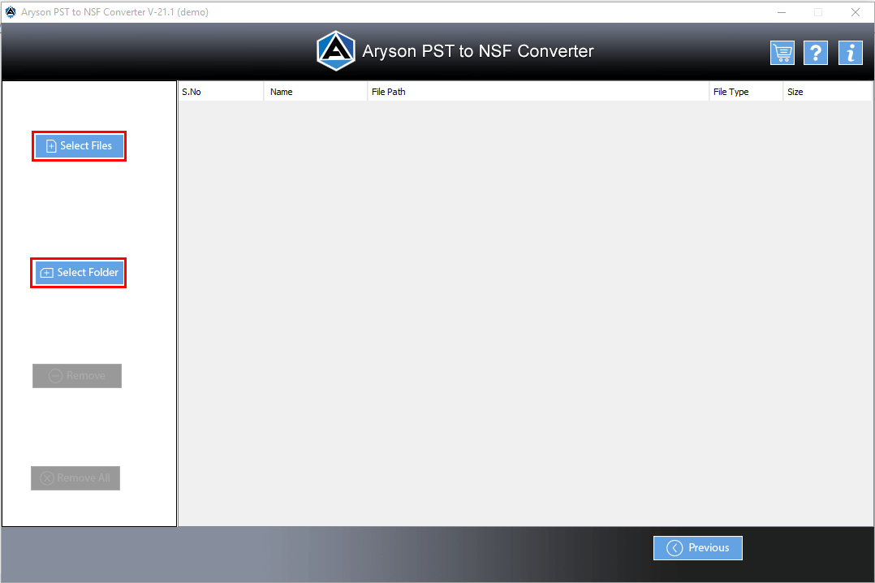Open the info about icon

tap(851, 53)
